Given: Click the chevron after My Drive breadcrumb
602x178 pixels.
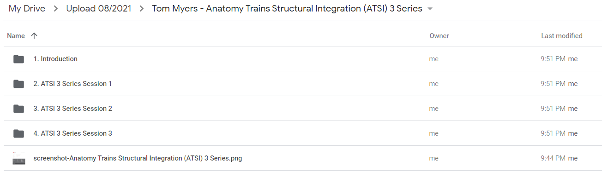Looking at the screenshot, I should point(55,9).
